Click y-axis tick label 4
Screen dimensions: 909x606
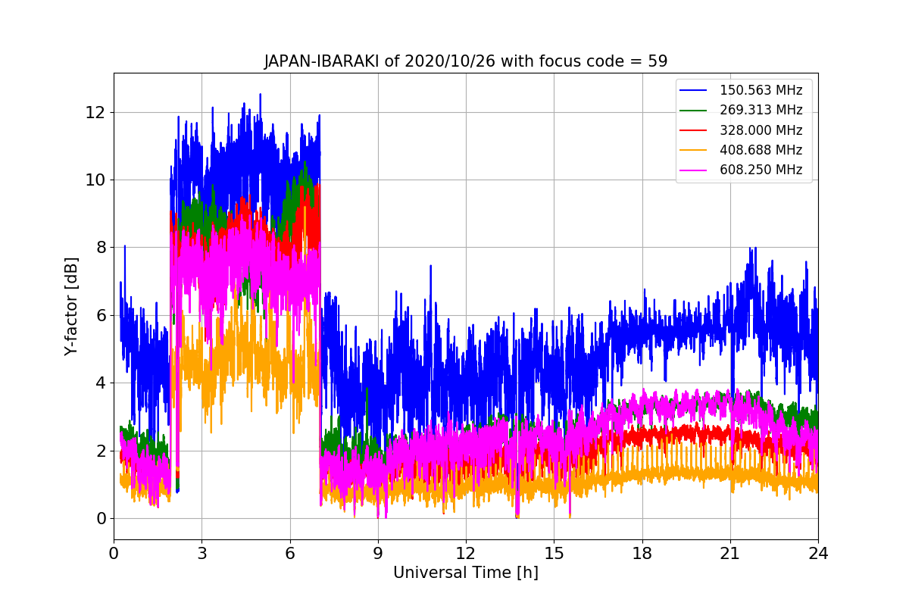(x=101, y=383)
